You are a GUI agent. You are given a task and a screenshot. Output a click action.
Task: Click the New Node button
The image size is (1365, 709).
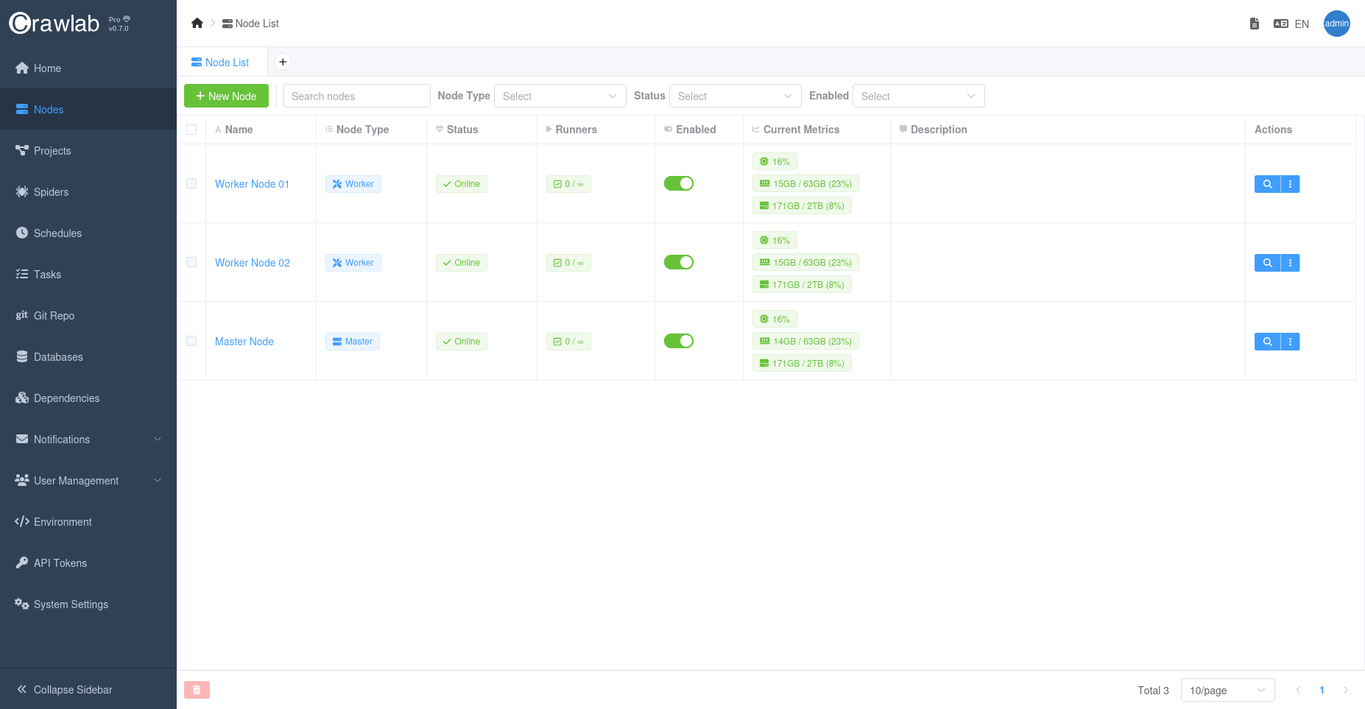point(226,96)
